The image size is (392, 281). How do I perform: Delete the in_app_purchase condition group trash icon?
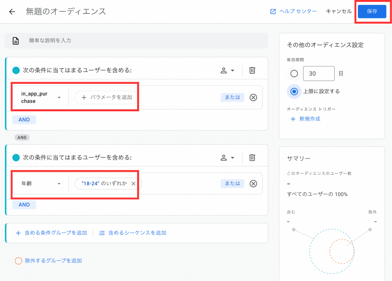point(252,70)
